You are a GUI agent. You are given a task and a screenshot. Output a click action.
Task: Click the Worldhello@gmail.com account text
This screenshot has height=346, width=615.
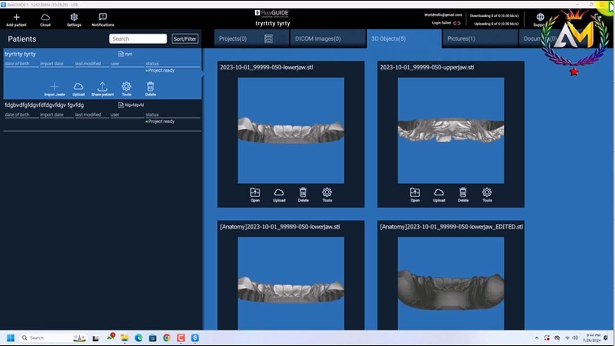point(443,15)
